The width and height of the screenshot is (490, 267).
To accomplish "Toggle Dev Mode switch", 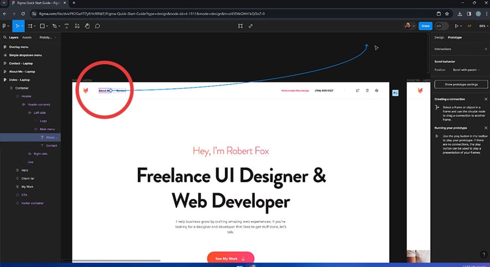I will pyautogui.click(x=442, y=26).
